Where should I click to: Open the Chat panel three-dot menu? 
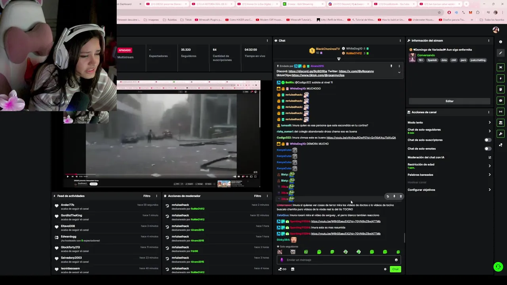pos(400,40)
